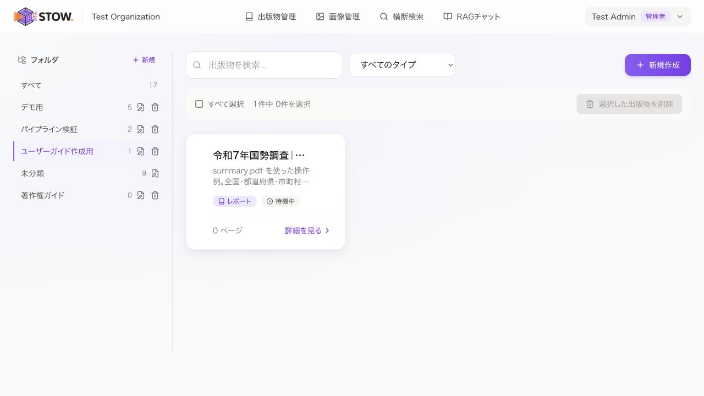
Task: Select the デモ用 folder
Action: tap(32, 107)
